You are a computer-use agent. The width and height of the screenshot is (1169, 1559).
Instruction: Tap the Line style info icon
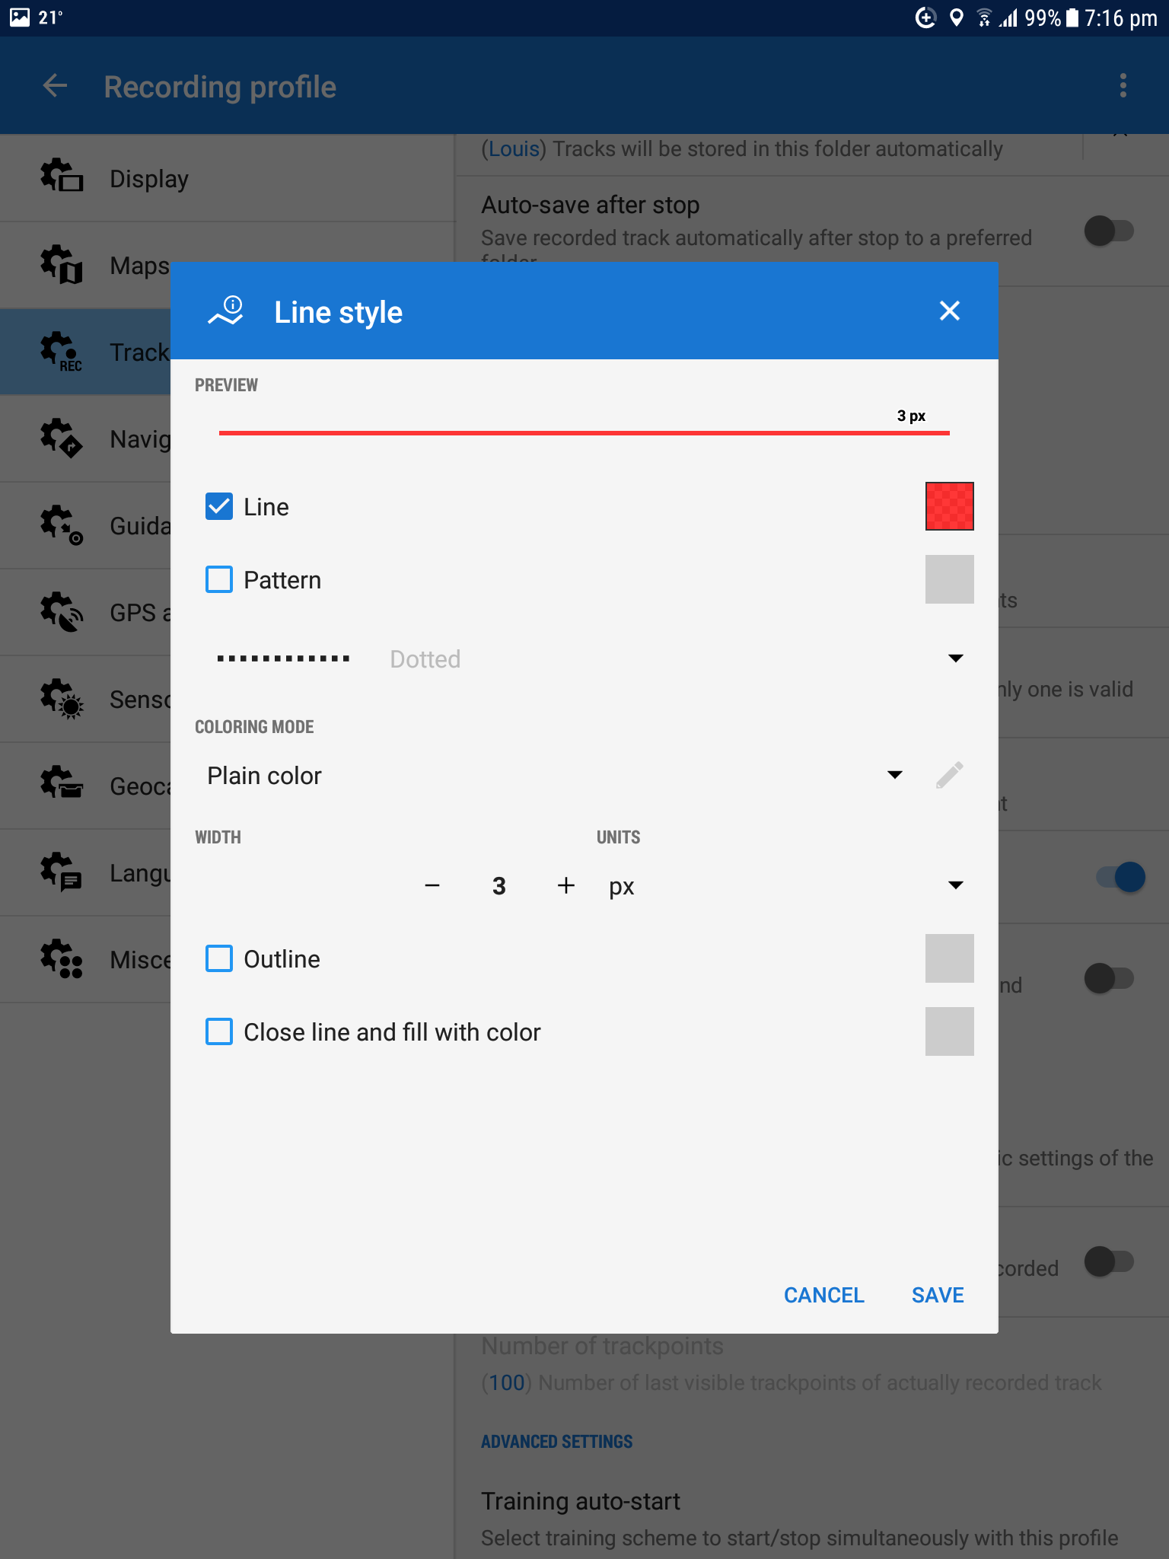[226, 311]
